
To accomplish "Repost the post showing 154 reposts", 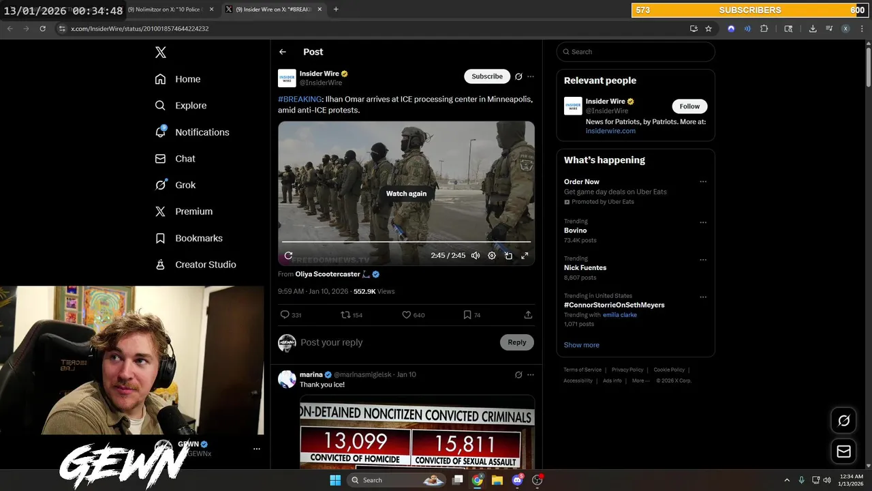I will coord(352,315).
